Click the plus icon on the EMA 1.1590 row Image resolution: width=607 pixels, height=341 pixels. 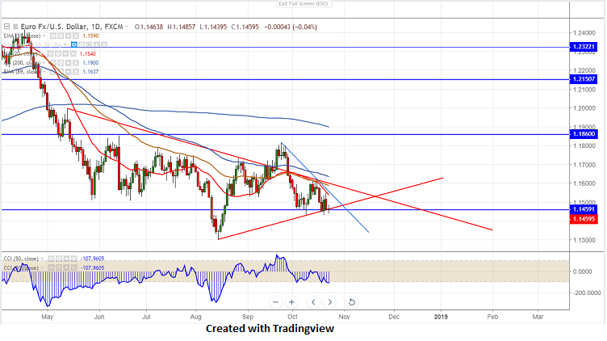68,36
